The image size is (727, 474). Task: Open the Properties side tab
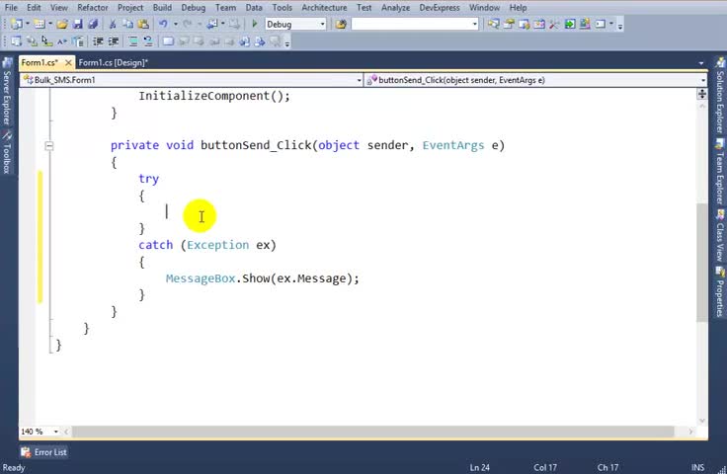720,292
